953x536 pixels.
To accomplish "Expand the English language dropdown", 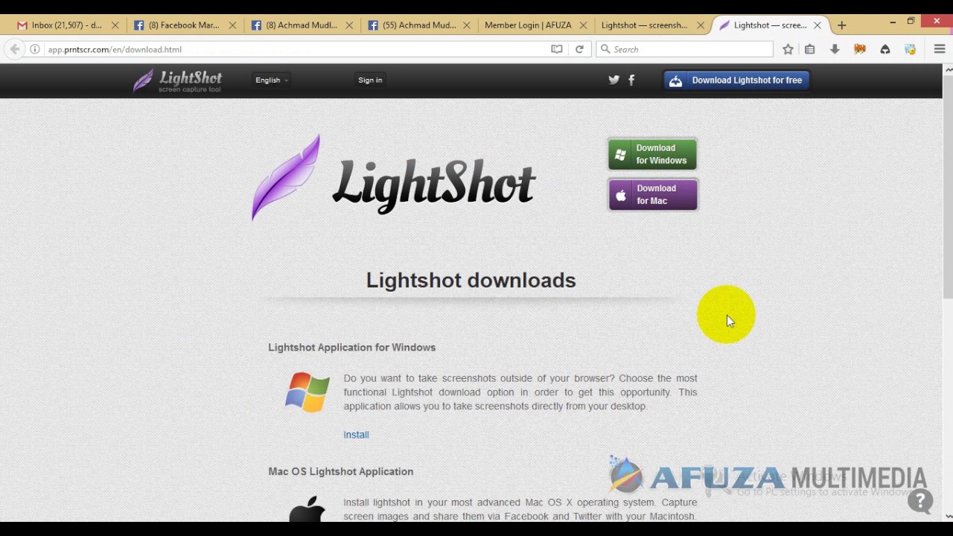I will [x=271, y=80].
